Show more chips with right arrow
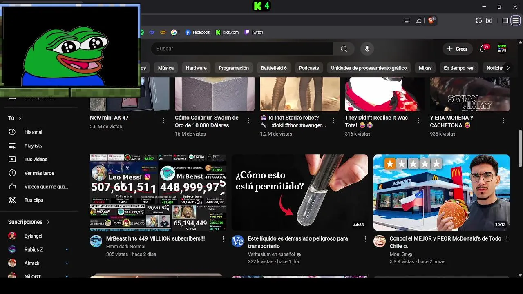Image resolution: width=523 pixels, height=294 pixels. (508, 68)
